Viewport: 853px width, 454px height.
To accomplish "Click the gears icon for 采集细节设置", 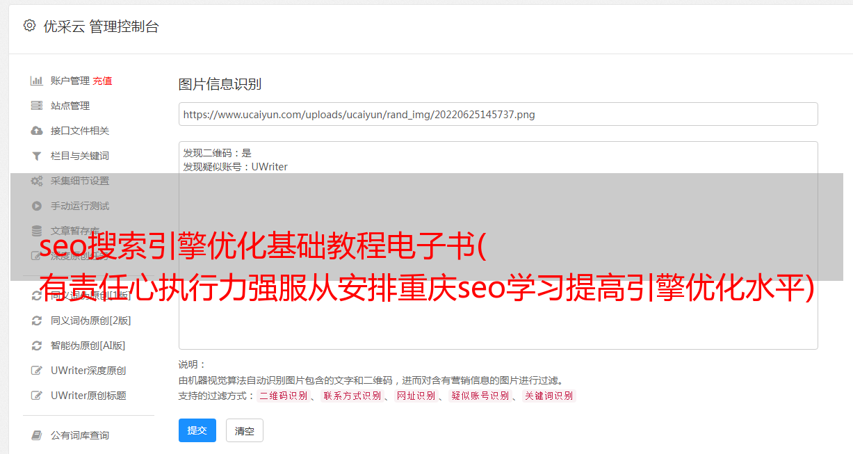I will 37,181.
